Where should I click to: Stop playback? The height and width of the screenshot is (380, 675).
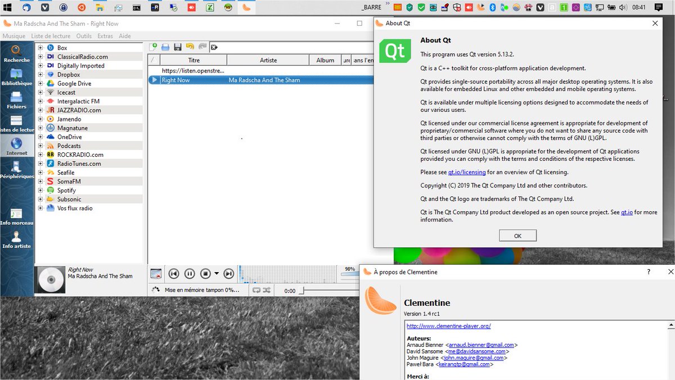click(205, 274)
